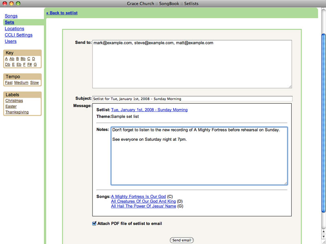Click the Subject input field
326x244 pixels.
pos(192,99)
